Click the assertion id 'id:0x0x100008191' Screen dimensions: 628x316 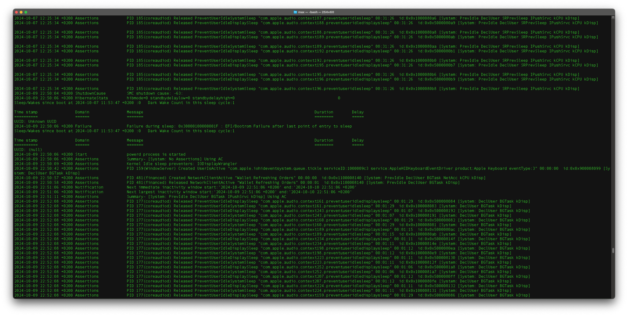(x=418, y=216)
